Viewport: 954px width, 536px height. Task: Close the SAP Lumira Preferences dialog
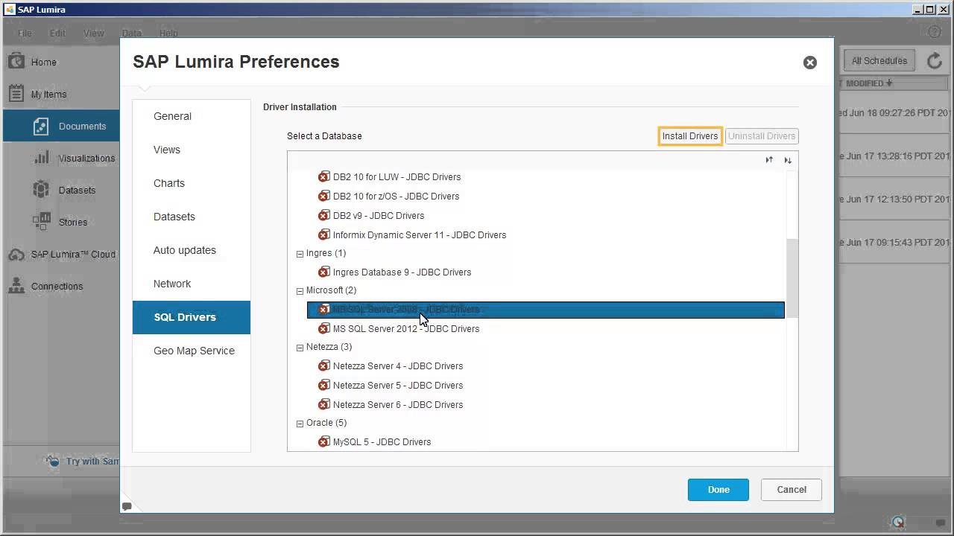click(810, 63)
